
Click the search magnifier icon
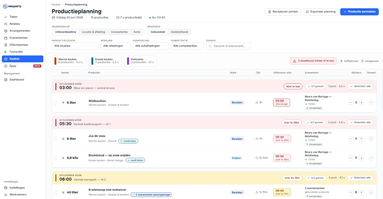(x=210, y=46)
